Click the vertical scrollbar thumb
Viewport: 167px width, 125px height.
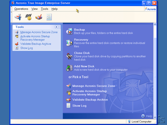[x=155, y=77]
